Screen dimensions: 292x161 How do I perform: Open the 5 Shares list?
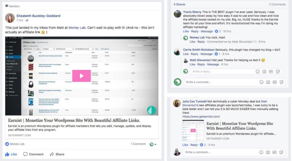pyautogui.click(x=179, y=4)
